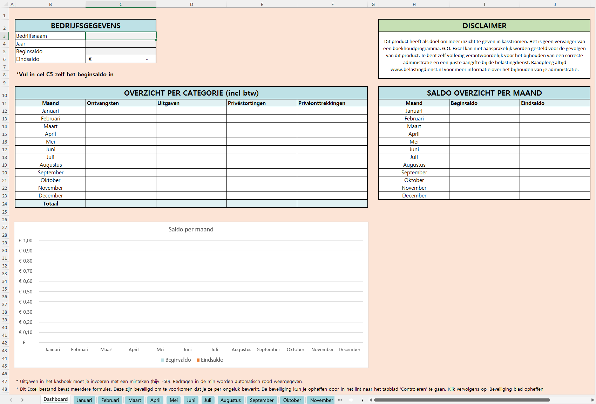This screenshot has width=596, height=404.
Task: Select the Jaar input cell
Action: tap(121, 44)
